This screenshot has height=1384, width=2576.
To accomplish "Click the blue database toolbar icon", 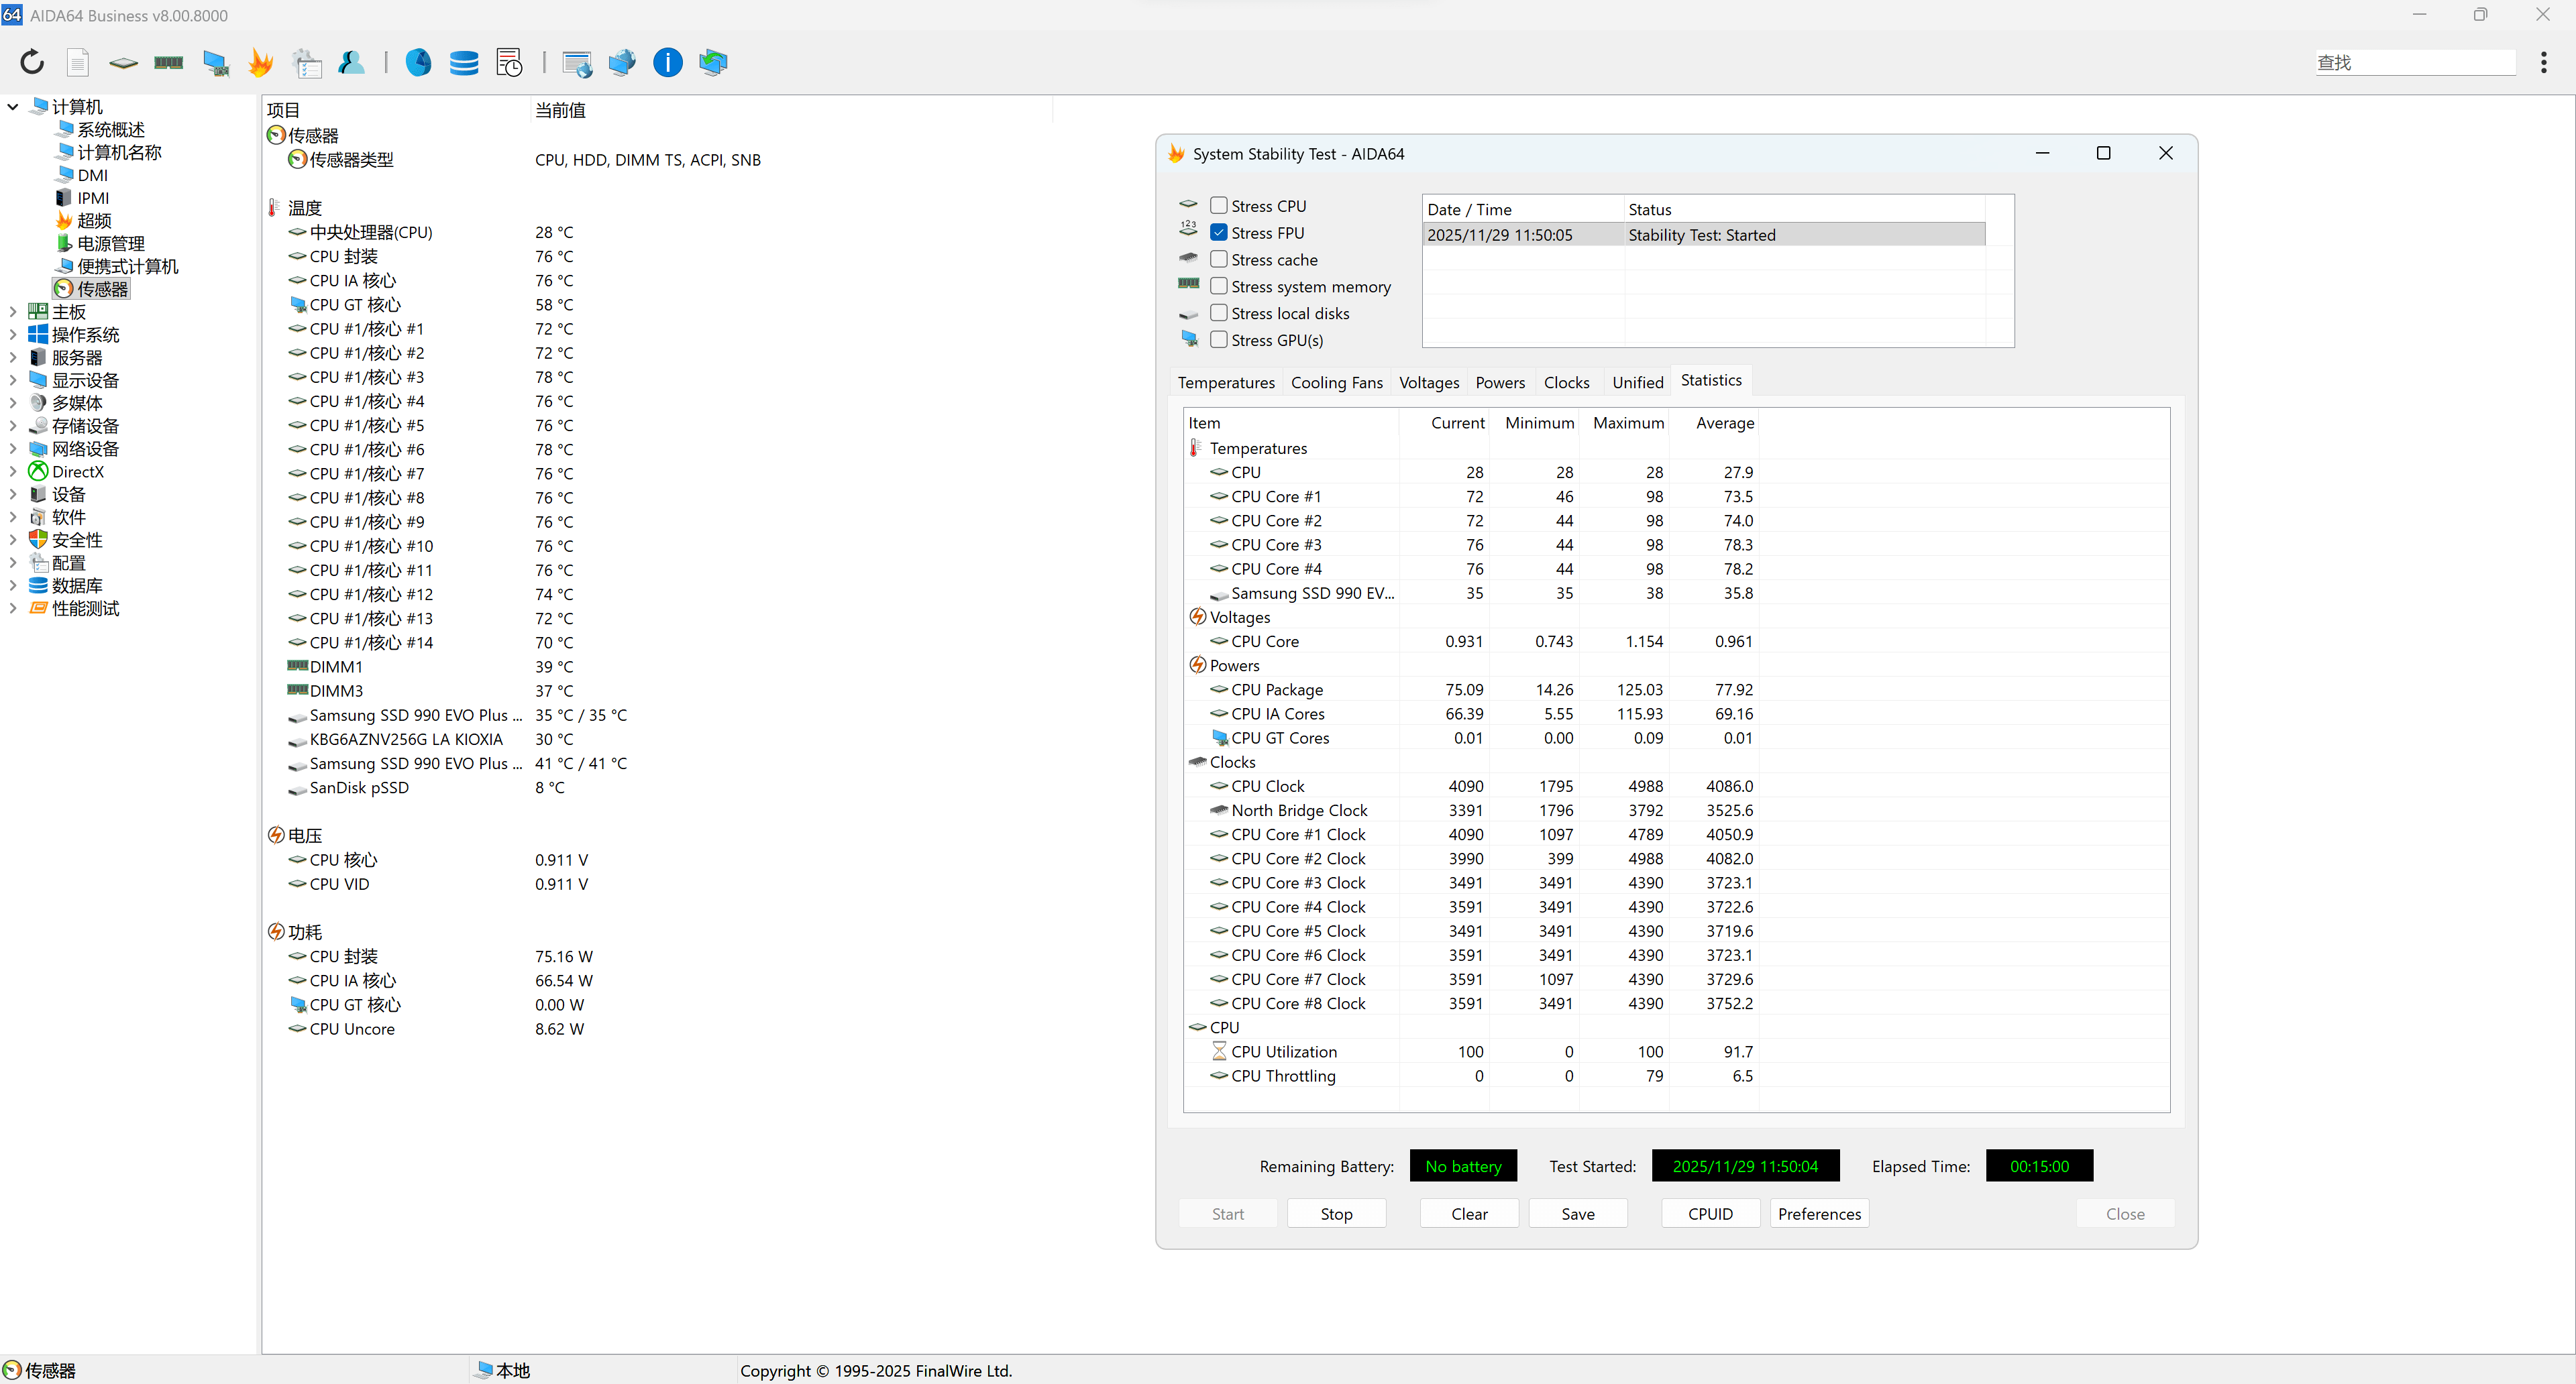I will point(464,62).
